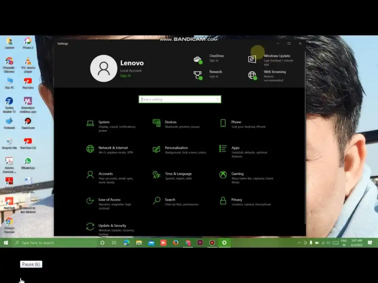Open the Windows Start menu
Viewport: 378px width, 283px height.
(x=6, y=242)
